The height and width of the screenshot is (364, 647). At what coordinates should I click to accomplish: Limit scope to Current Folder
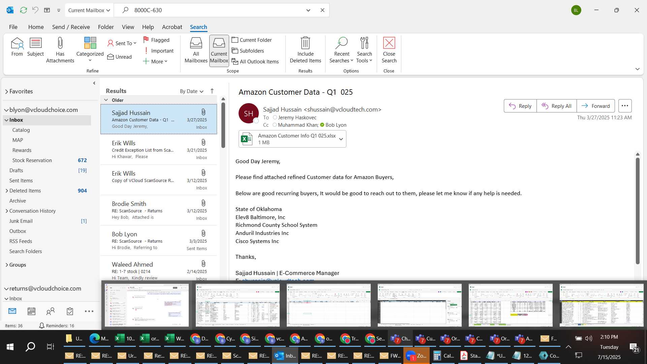pyautogui.click(x=252, y=40)
